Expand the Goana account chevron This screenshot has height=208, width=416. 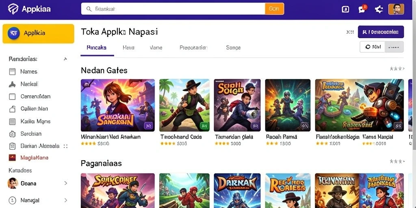pyautogui.click(x=65, y=183)
